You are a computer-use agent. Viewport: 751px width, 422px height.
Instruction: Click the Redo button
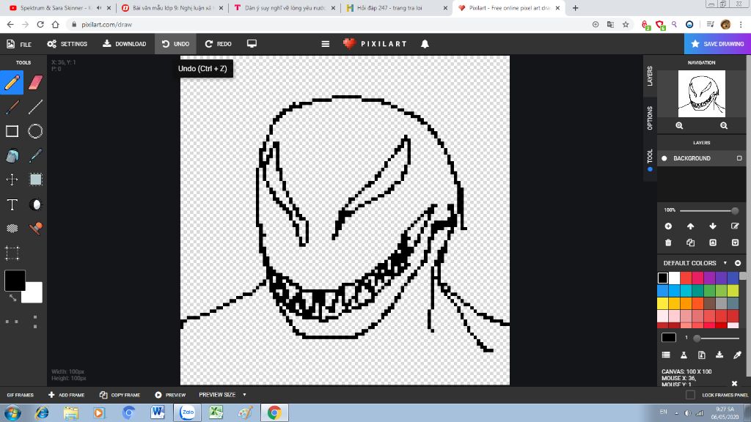coord(219,44)
